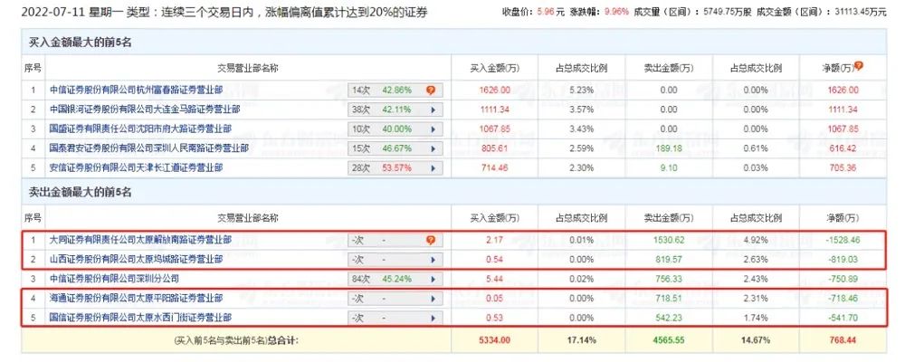Image resolution: width=905 pixels, height=362 pixels.
Task: Click the sell amount 1530.62
Action: 669,240
